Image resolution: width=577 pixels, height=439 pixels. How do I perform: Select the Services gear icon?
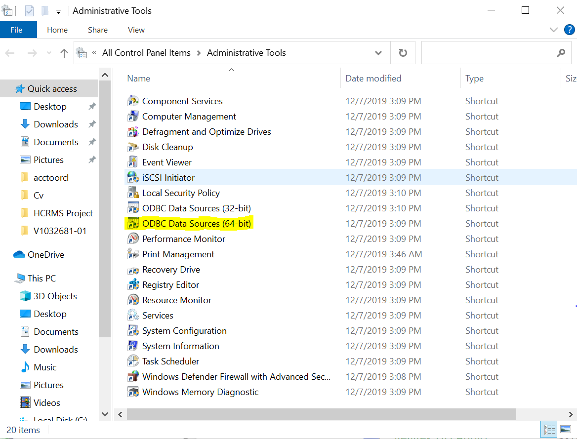[133, 316]
